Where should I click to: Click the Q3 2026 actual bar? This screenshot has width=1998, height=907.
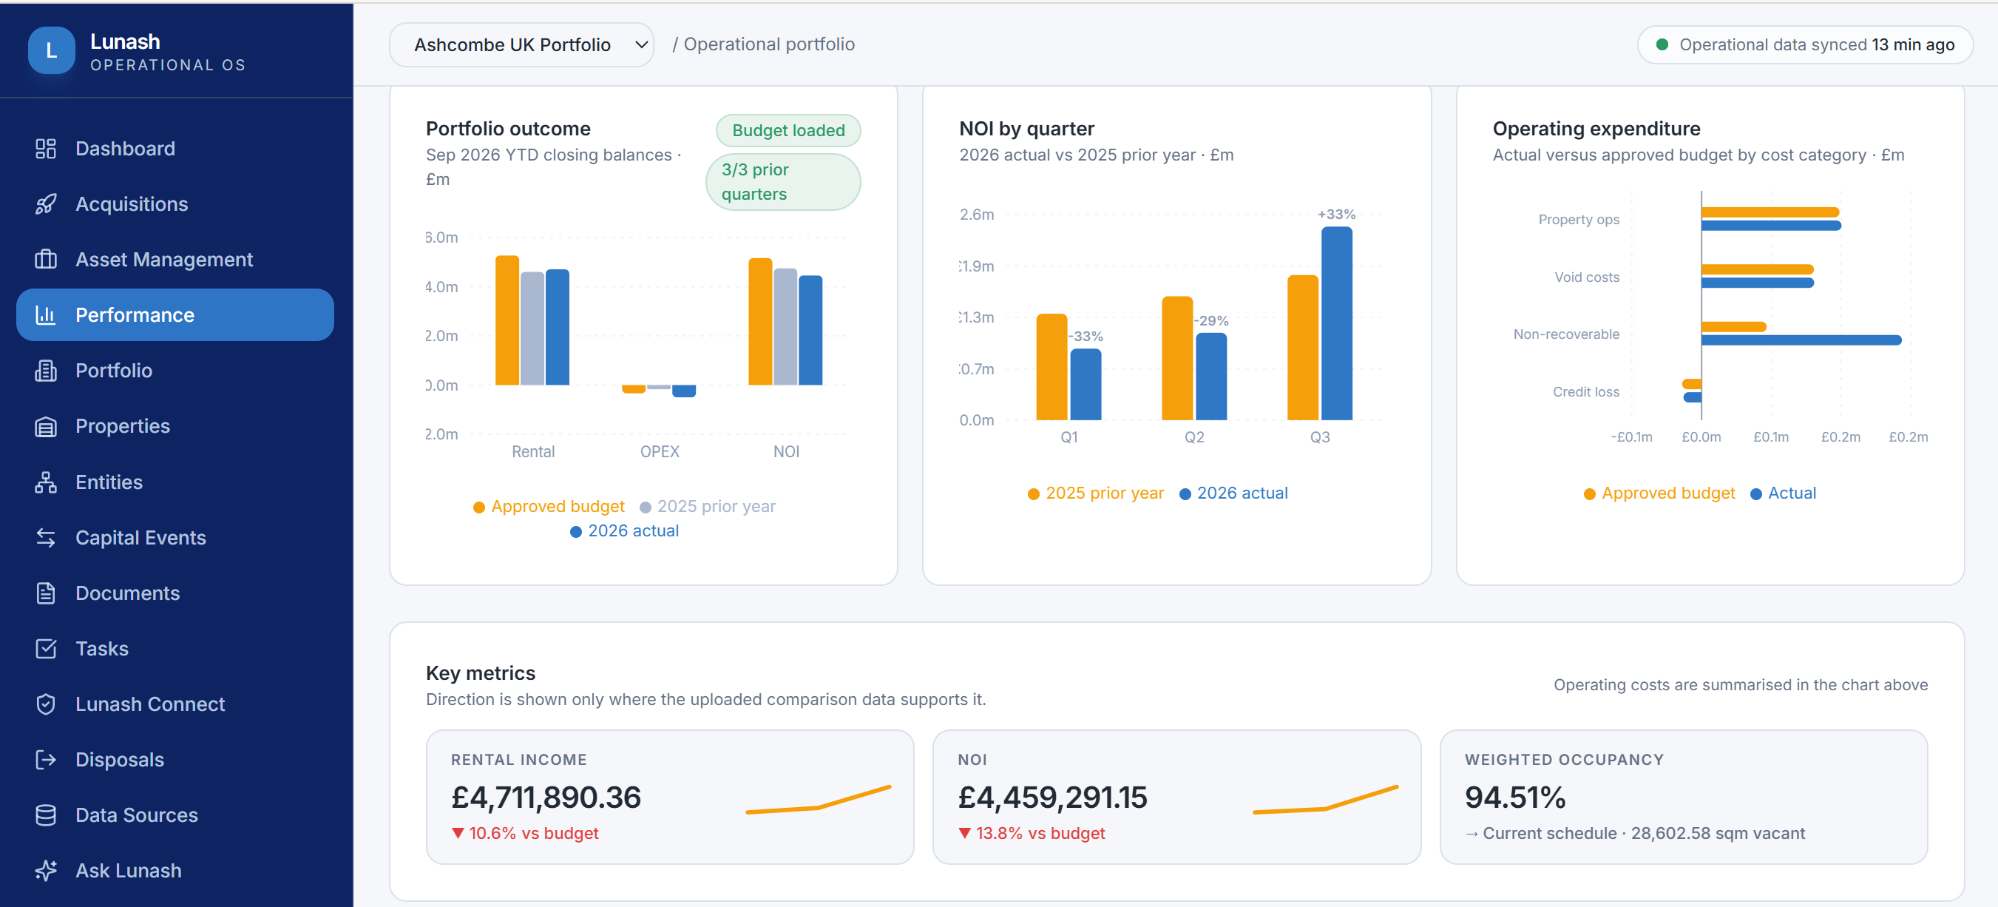point(1336,323)
